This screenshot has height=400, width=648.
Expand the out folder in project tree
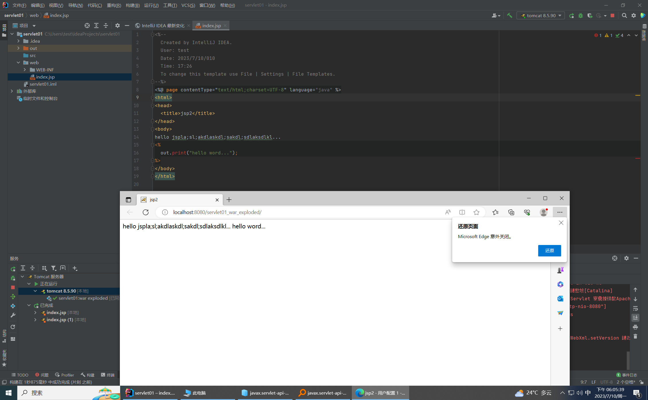tap(19, 48)
